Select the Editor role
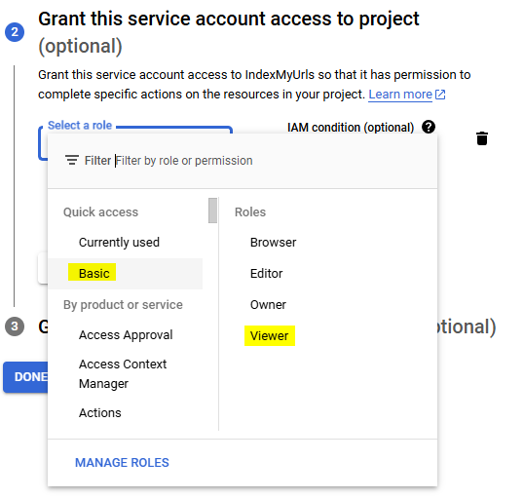Viewport: 524px width, 499px height. click(x=266, y=273)
